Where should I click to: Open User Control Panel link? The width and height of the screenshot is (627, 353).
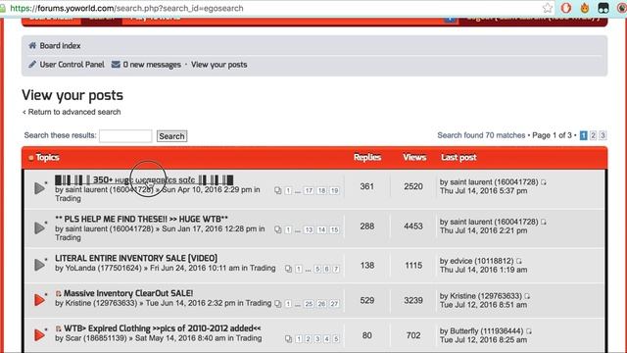(x=72, y=64)
